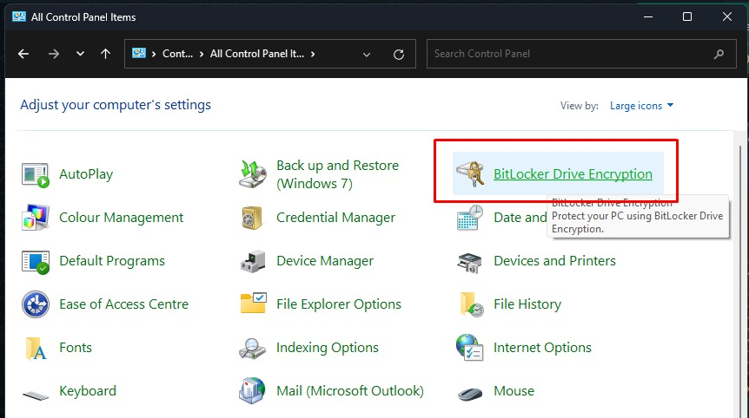Open the Fonts folder icon
The image size is (749, 418).
(x=36, y=348)
